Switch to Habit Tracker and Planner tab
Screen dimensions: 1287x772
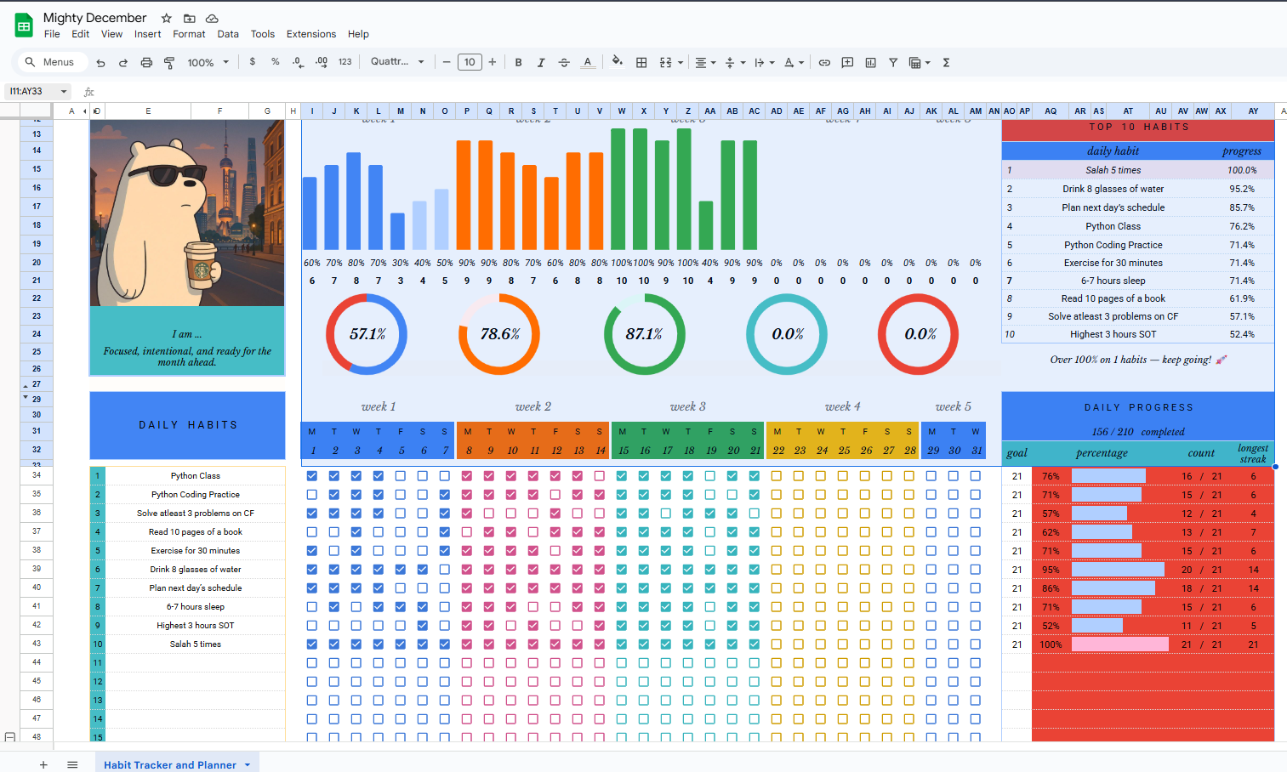(170, 764)
